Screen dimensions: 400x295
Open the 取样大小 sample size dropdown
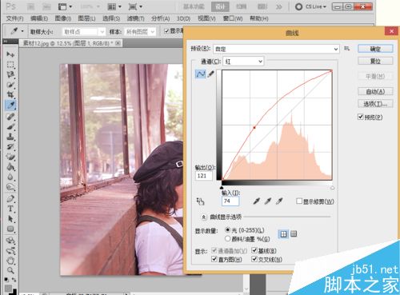84,32
